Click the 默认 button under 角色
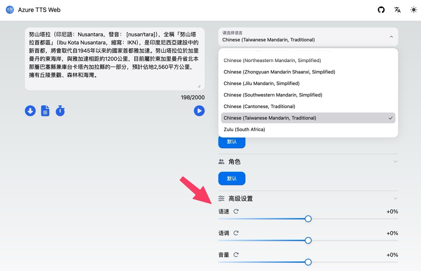 point(232,178)
